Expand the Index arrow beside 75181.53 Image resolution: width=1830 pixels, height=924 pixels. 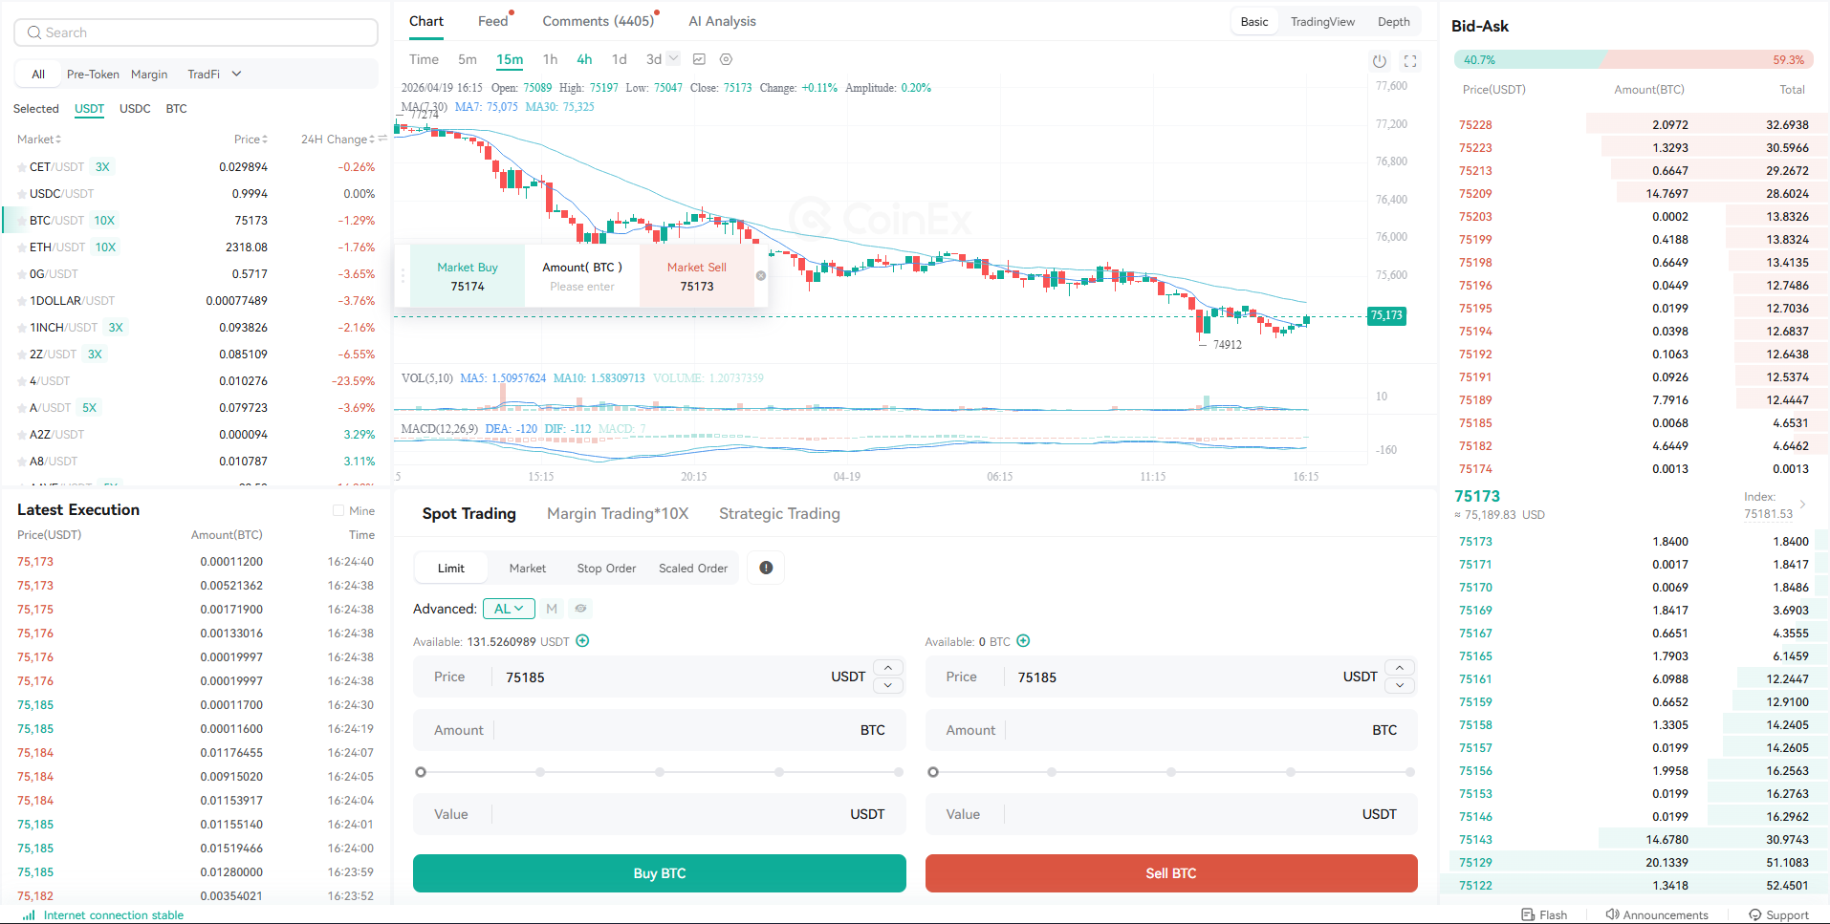[x=1802, y=505]
